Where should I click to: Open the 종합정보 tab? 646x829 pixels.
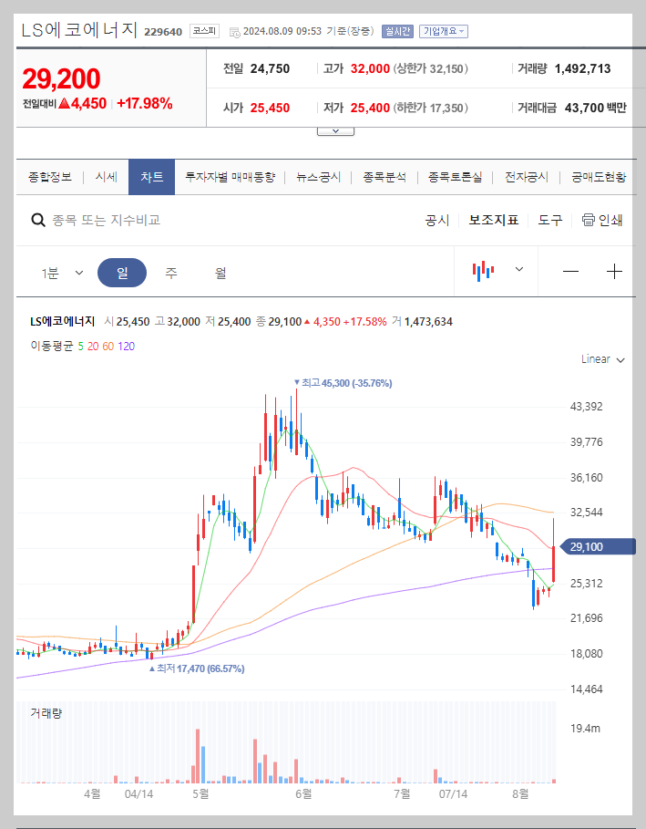(x=49, y=177)
